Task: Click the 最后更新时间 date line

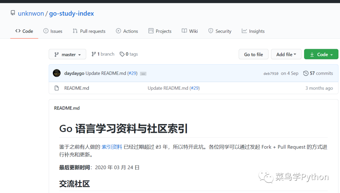Action: [x=99, y=167]
